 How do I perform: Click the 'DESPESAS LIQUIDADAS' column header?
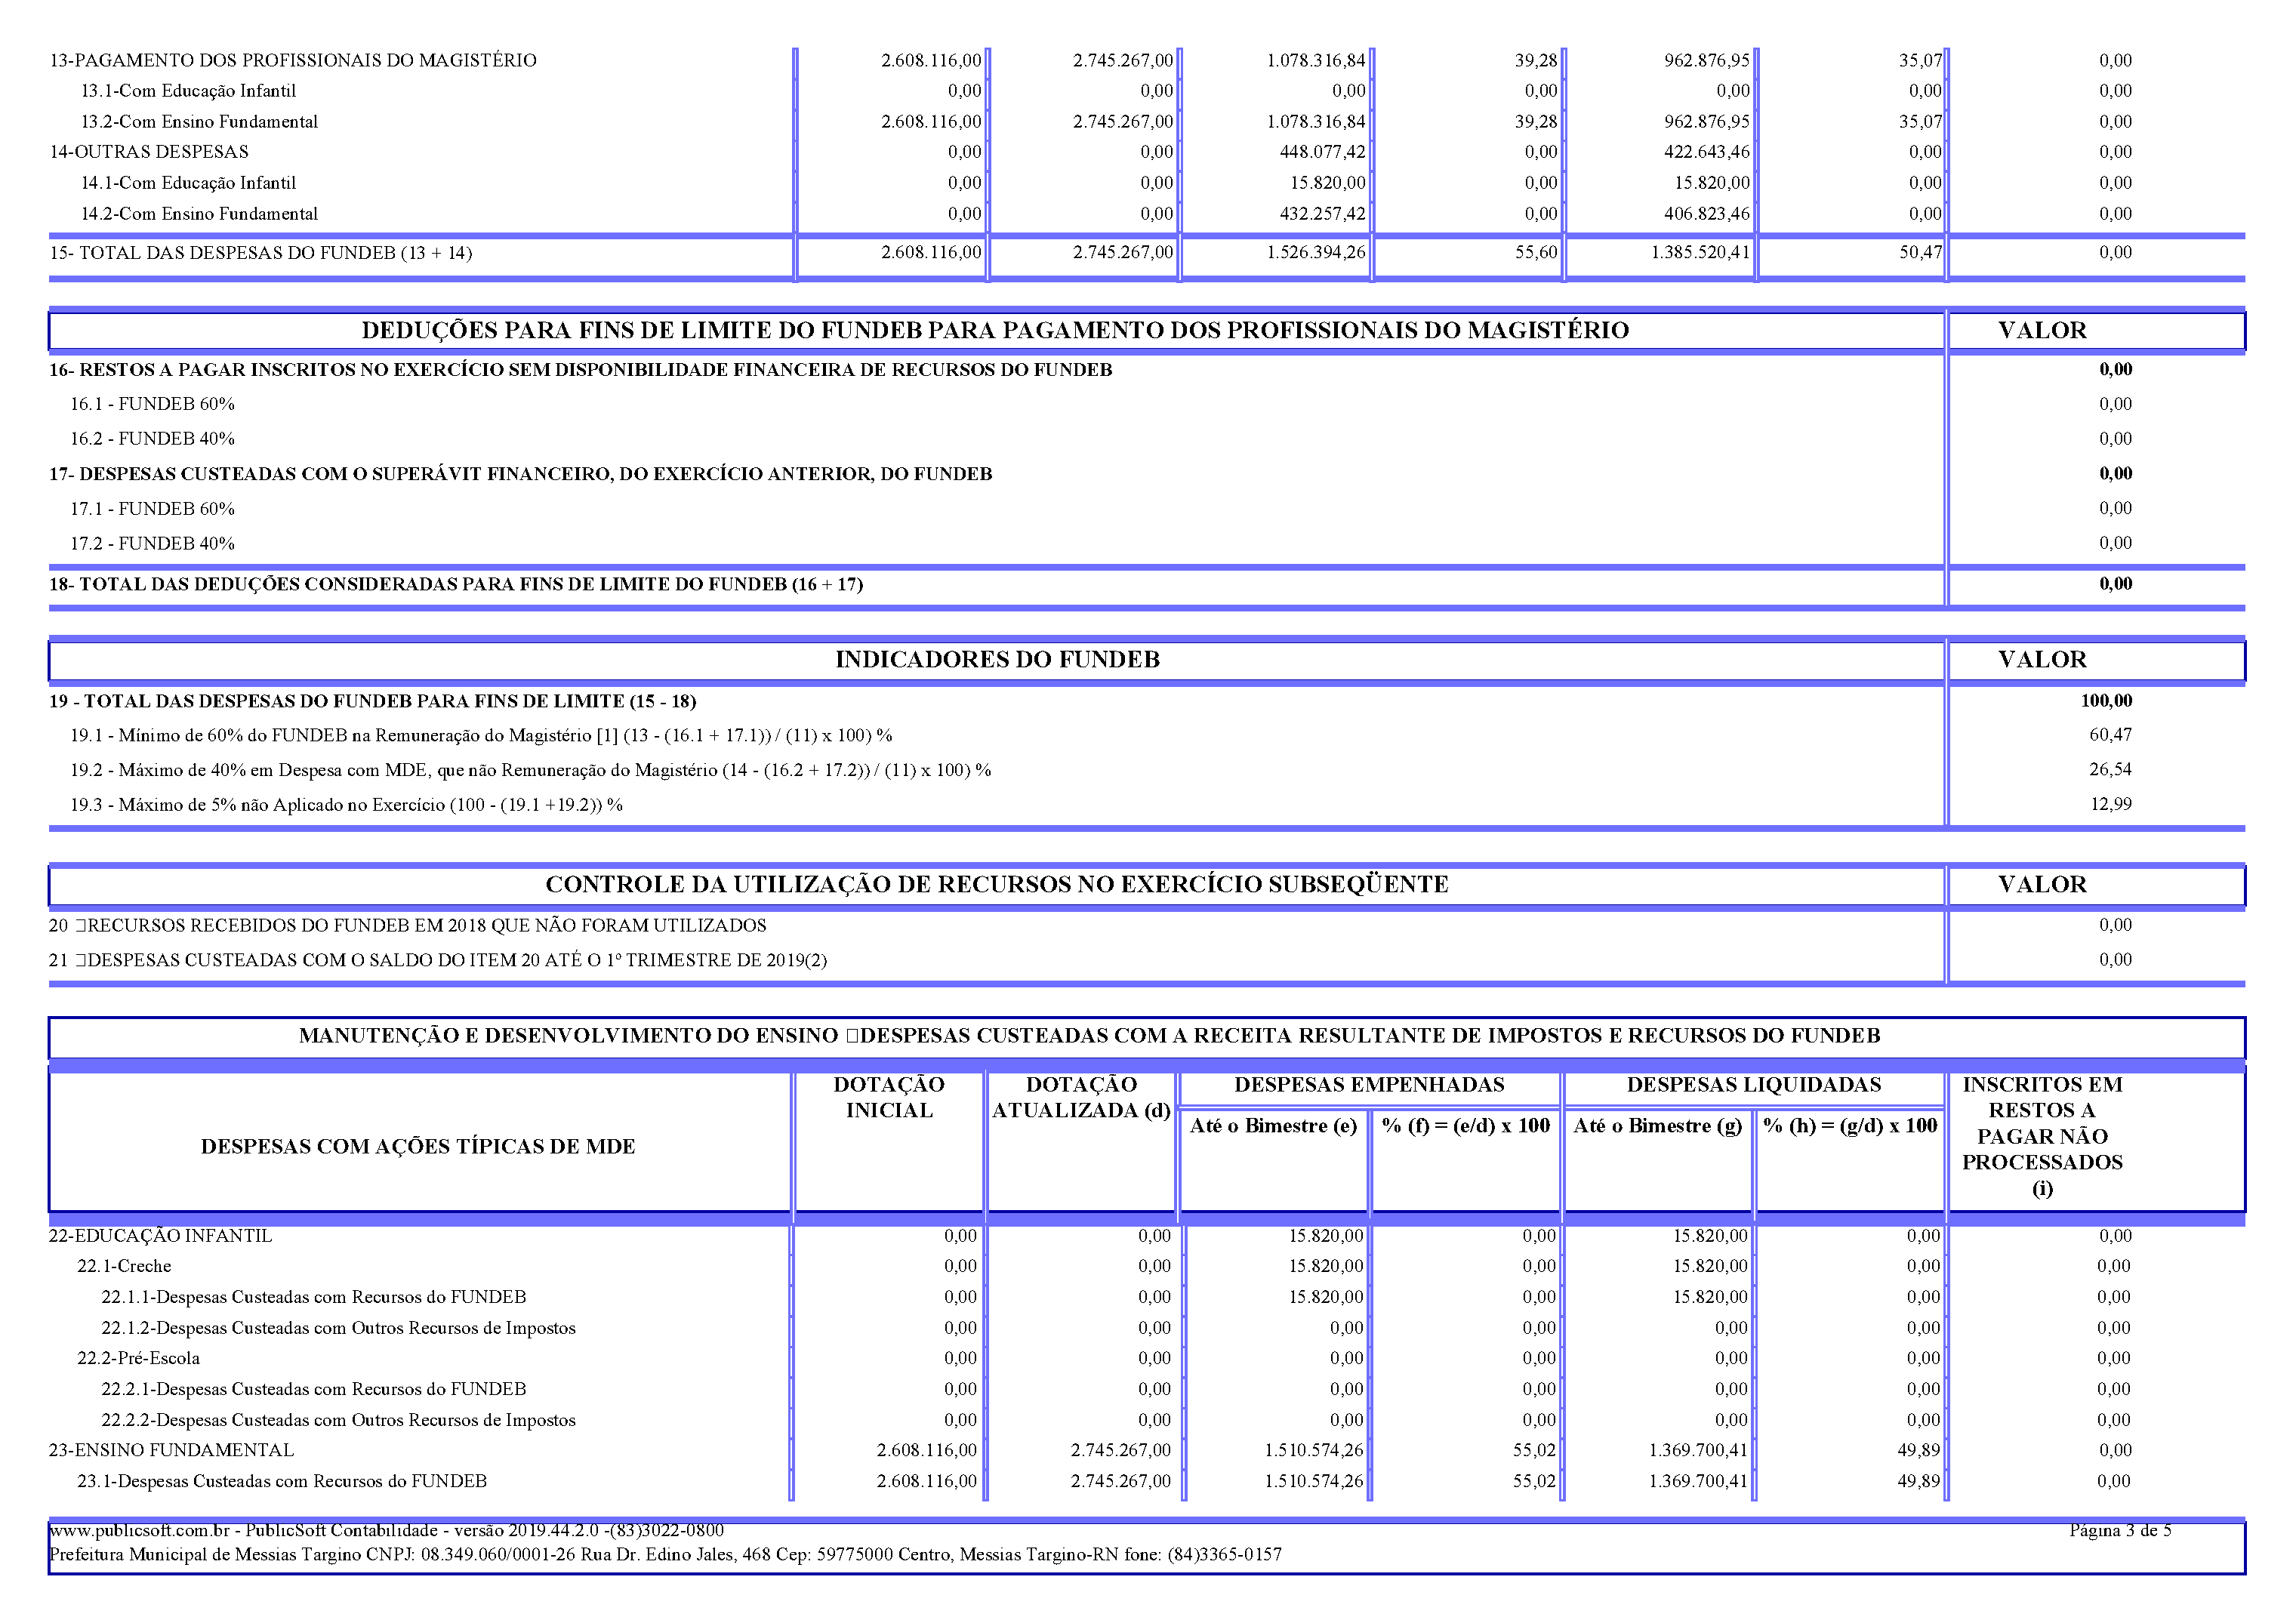(x=1754, y=1085)
